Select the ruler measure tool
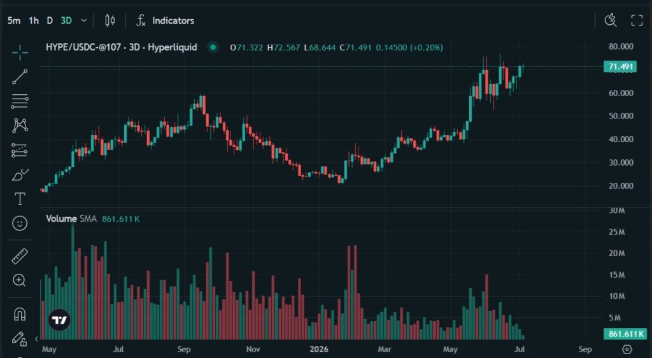The image size is (652, 358). pos(20,256)
